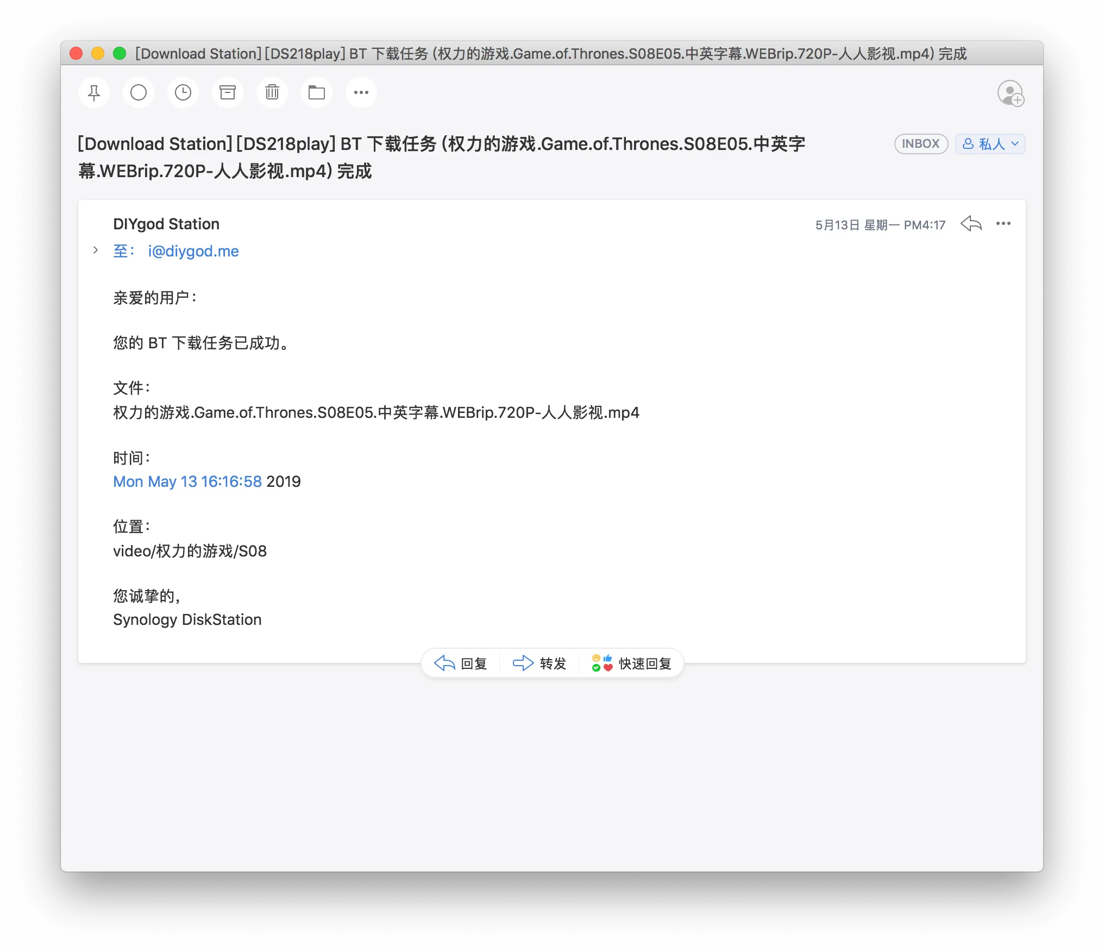This screenshot has width=1104, height=952.
Task: Click the 转发 forward button
Action: pos(540,663)
